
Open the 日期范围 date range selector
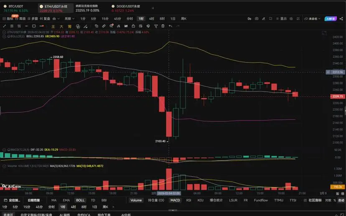coord(34,200)
